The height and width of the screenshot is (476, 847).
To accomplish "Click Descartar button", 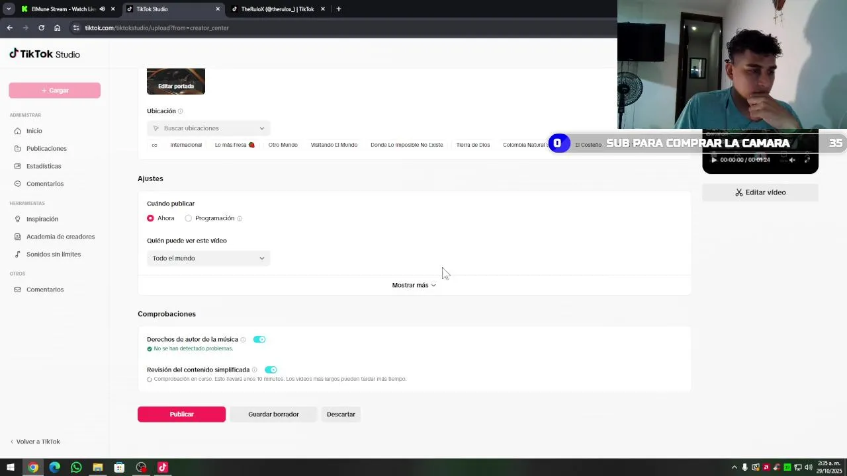I will (x=341, y=415).
